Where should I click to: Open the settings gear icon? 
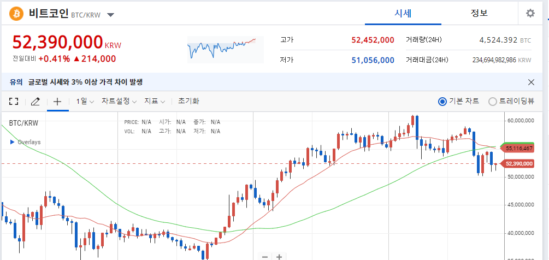click(530, 14)
